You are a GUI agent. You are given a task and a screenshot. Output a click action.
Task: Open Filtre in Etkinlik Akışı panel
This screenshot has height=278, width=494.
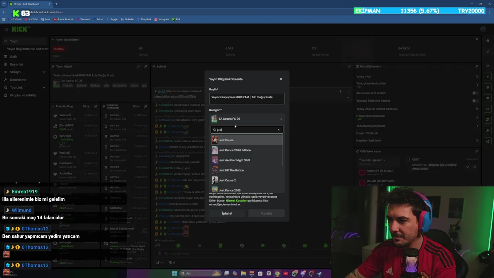[86, 106]
